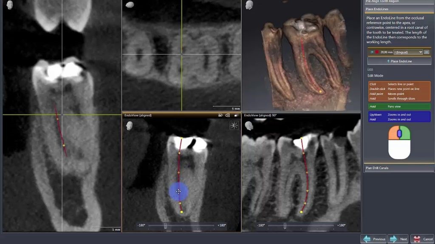435x244 pixels.
Task: Click the brightness/contrast sun icon in EndoView
Action: (234, 125)
